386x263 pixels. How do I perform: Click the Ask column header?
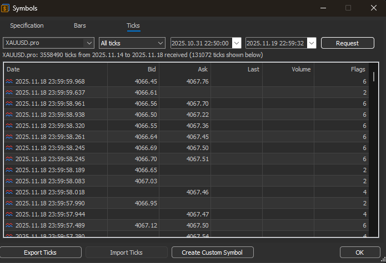[185, 69]
